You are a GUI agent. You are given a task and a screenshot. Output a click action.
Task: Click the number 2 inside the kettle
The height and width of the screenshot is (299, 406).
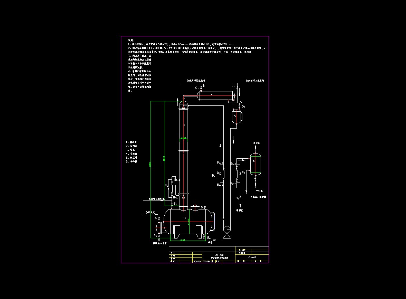[x=185, y=218]
